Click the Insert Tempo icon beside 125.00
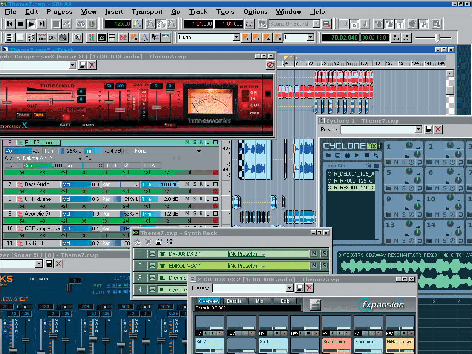472x354 pixels. pos(137,24)
